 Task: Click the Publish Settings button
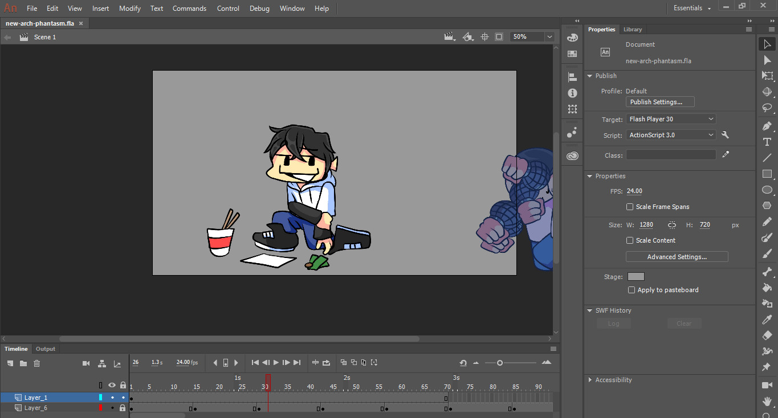point(660,102)
